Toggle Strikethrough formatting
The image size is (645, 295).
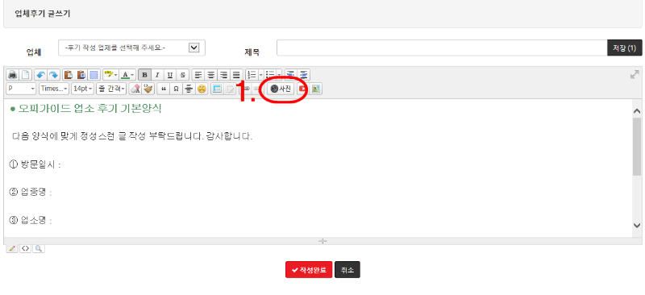click(x=183, y=75)
